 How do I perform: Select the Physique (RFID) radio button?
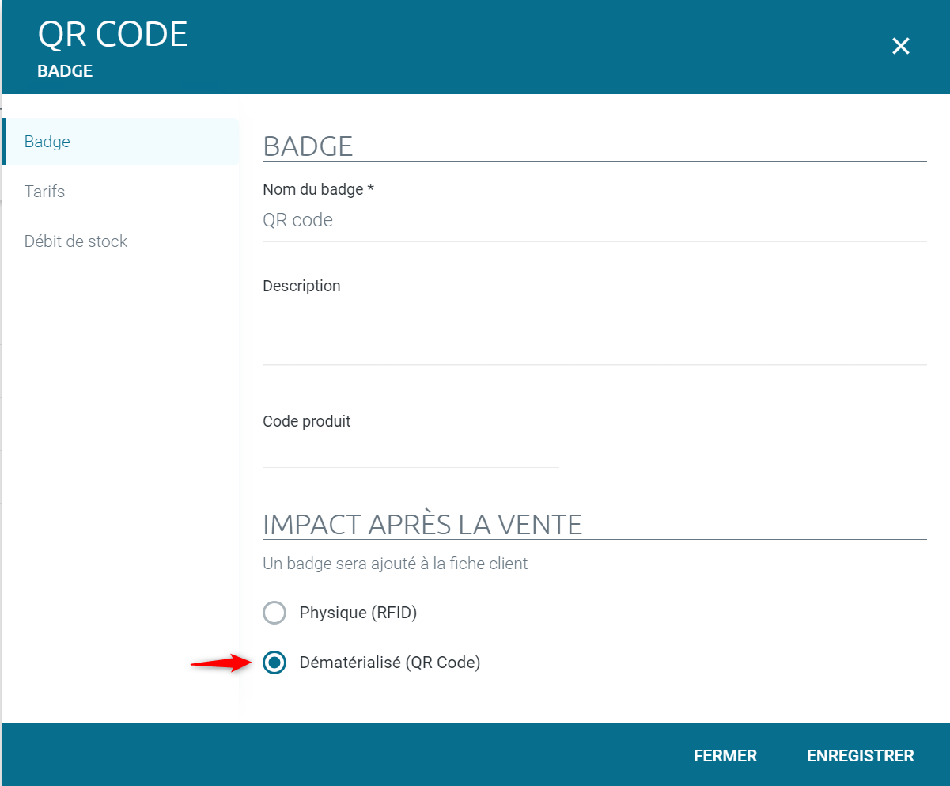click(274, 613)
